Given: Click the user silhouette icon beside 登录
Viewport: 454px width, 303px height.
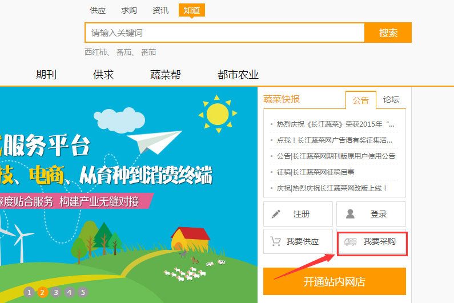Looking at the screenshot, I should pos(350,214).
